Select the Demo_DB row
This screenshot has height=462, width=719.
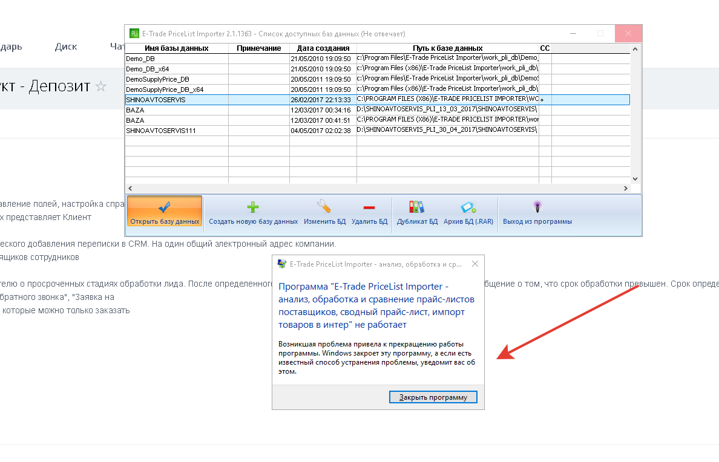378,59
